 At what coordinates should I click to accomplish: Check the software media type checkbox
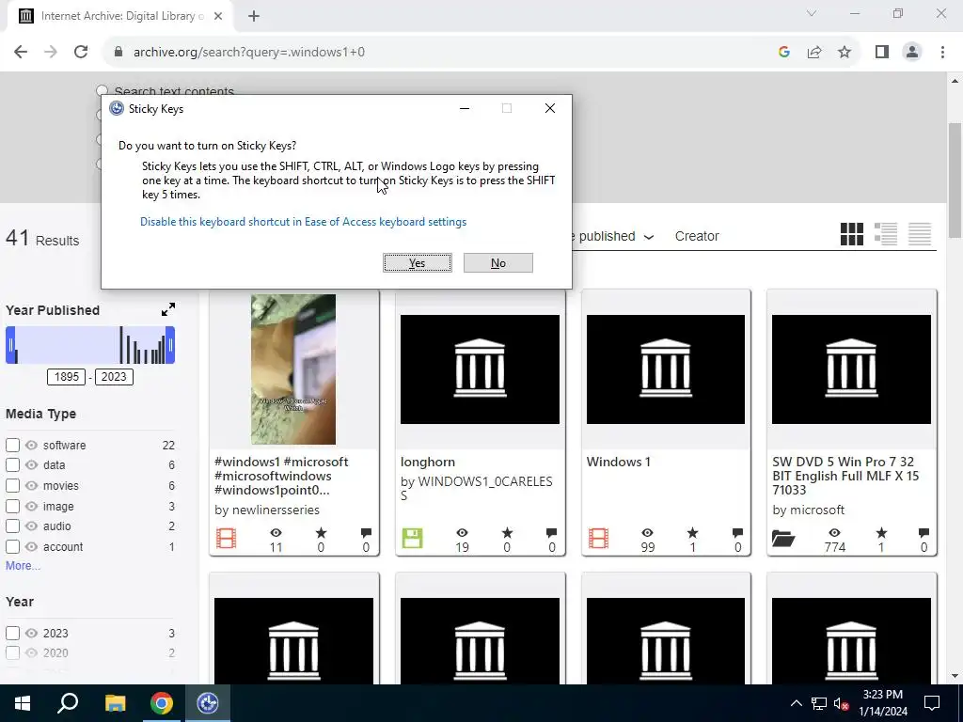(x=12, y=445)
